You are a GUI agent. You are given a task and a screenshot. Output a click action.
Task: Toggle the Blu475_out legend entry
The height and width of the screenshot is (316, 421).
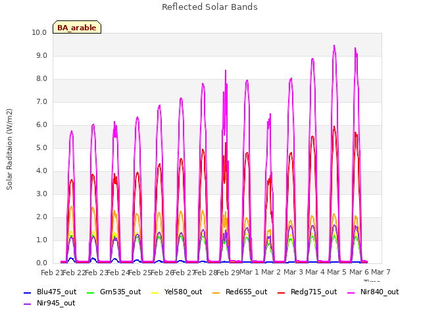(x=50, y=292)
